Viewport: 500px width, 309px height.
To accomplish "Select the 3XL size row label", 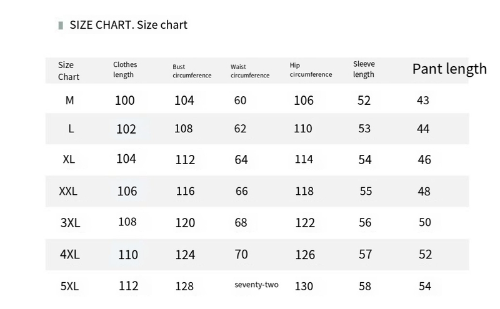I will 69,222.
